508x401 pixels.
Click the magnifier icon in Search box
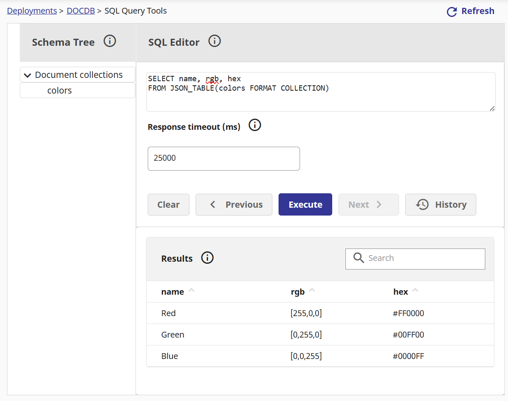(359, 258)
